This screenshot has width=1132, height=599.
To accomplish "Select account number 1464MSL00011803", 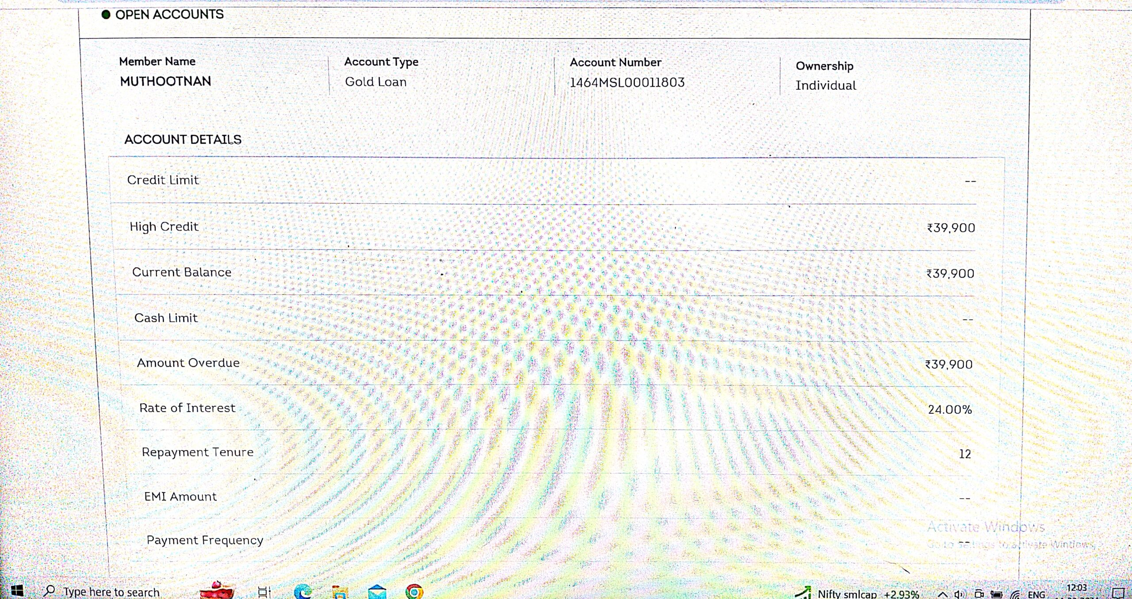I will point(627,83).
